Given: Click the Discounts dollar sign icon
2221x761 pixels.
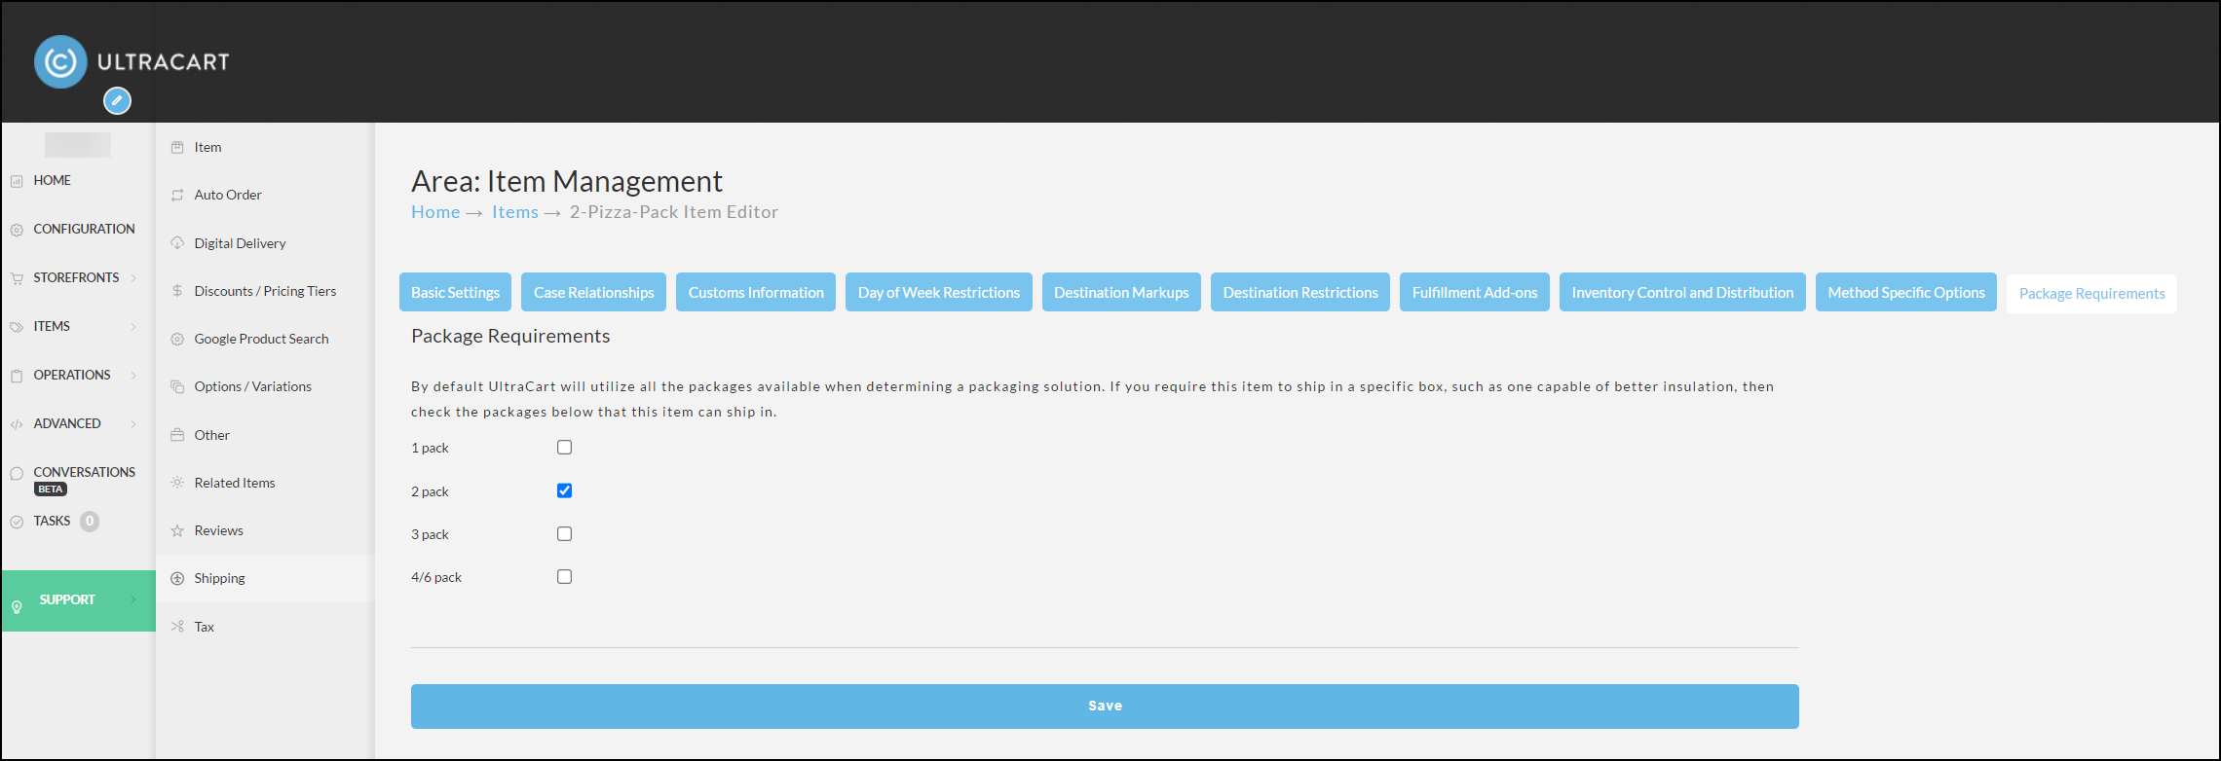Looking at the screenshot, I should pyautogui.click(x=177, y=291).
